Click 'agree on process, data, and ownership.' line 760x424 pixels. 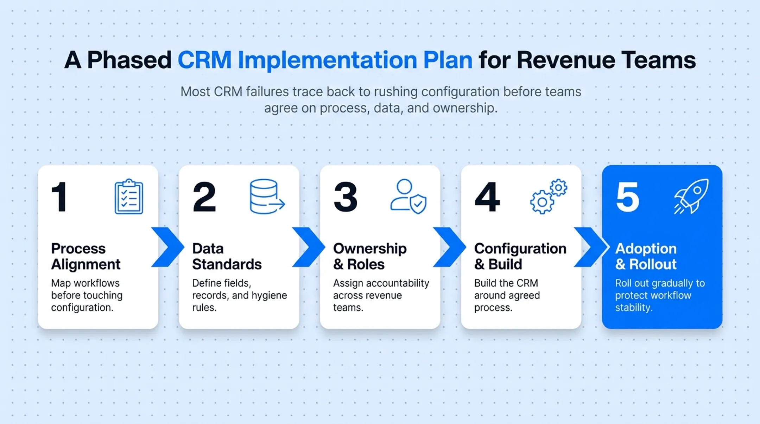[x=381, y=108]
